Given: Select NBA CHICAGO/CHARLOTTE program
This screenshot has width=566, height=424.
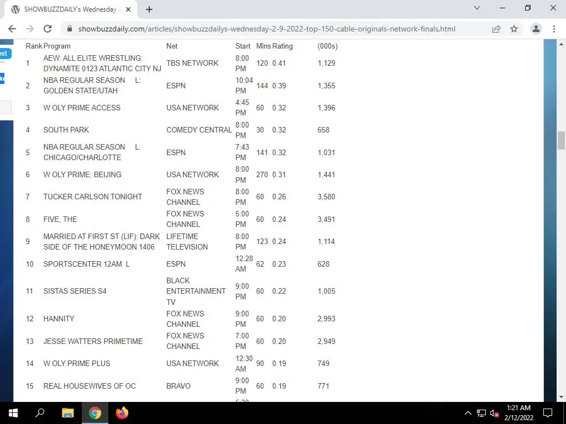Looking at the screenshot, I should tap(92, 152).
